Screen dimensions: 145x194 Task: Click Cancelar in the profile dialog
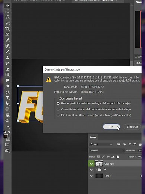[132, 127]
